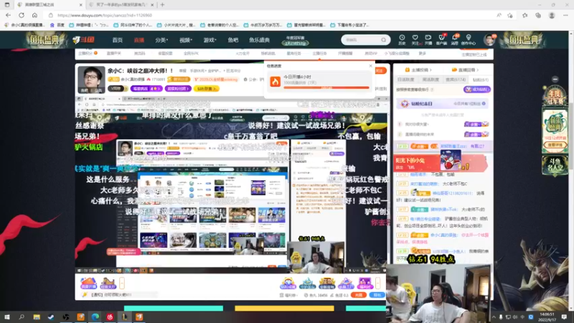The height and width of the screenshot is (323, 574).
Task: Click the task progress bar in popup
Action: [326, 88]
